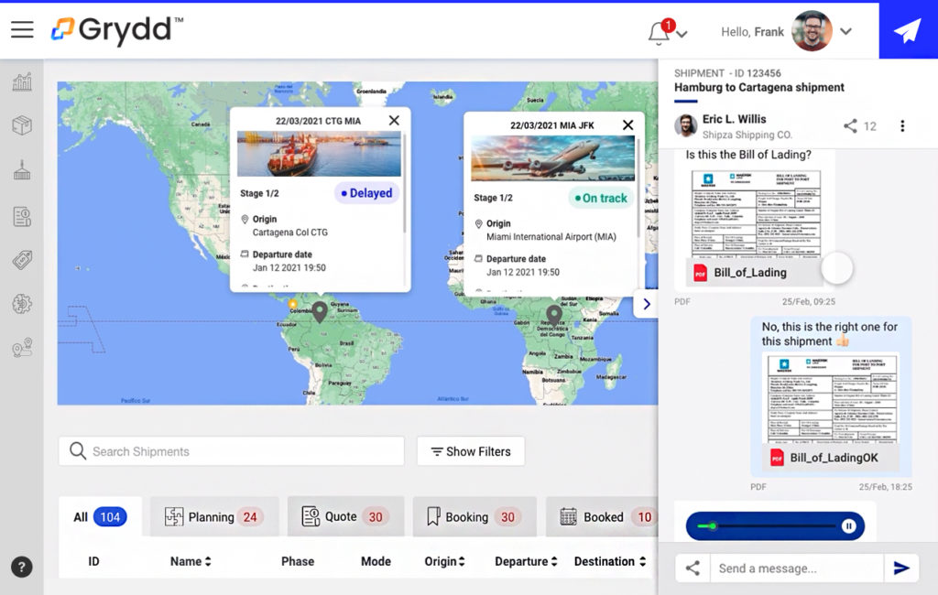Click the Delayed status badge
Image resolution: width=938 pixels, height=595 pixels.
coord(366,193)
